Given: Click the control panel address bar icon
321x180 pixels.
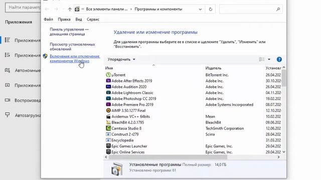Looking at the screenshot, I should click(x=77, y=9).
